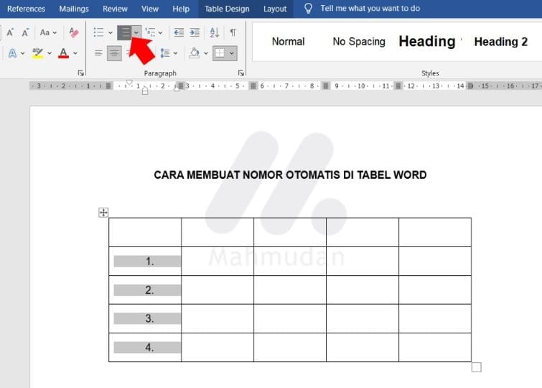Clear all formatting with eraser icon

tap(74, 32)
